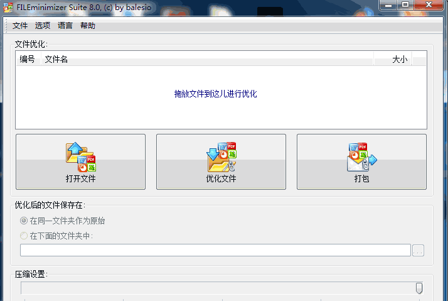Click the 优化文件 button
The image size is (448, 301).
point(221,161)
